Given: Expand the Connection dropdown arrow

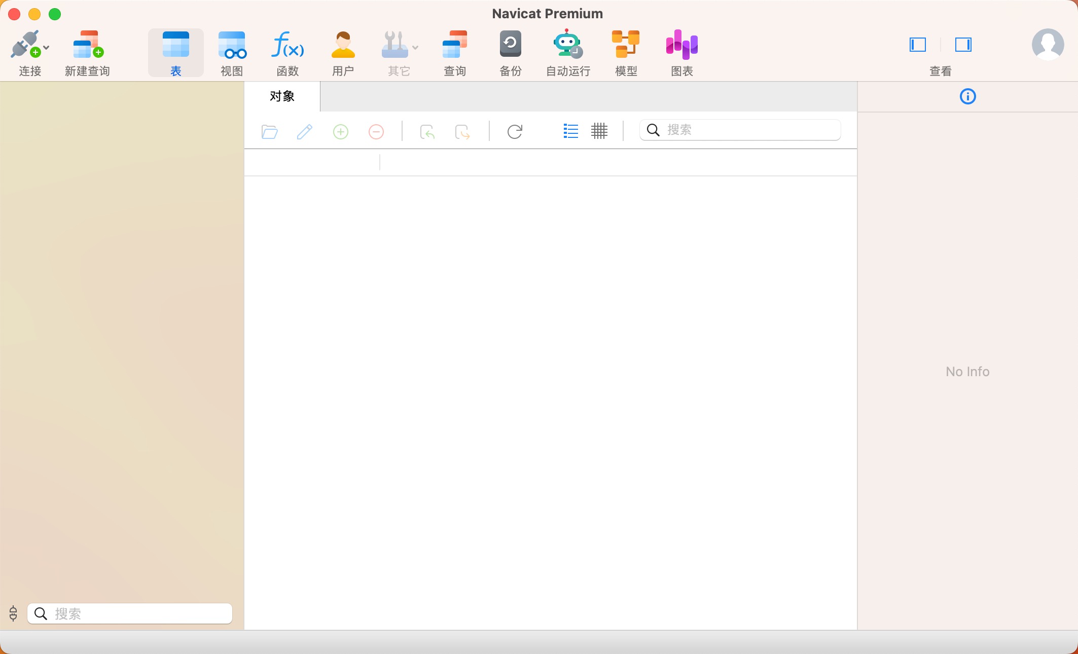Looking at the screenshot, I should click(47, 48).
